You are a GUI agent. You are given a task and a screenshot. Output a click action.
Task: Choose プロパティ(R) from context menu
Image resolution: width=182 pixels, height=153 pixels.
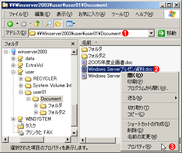pos(140,147)
